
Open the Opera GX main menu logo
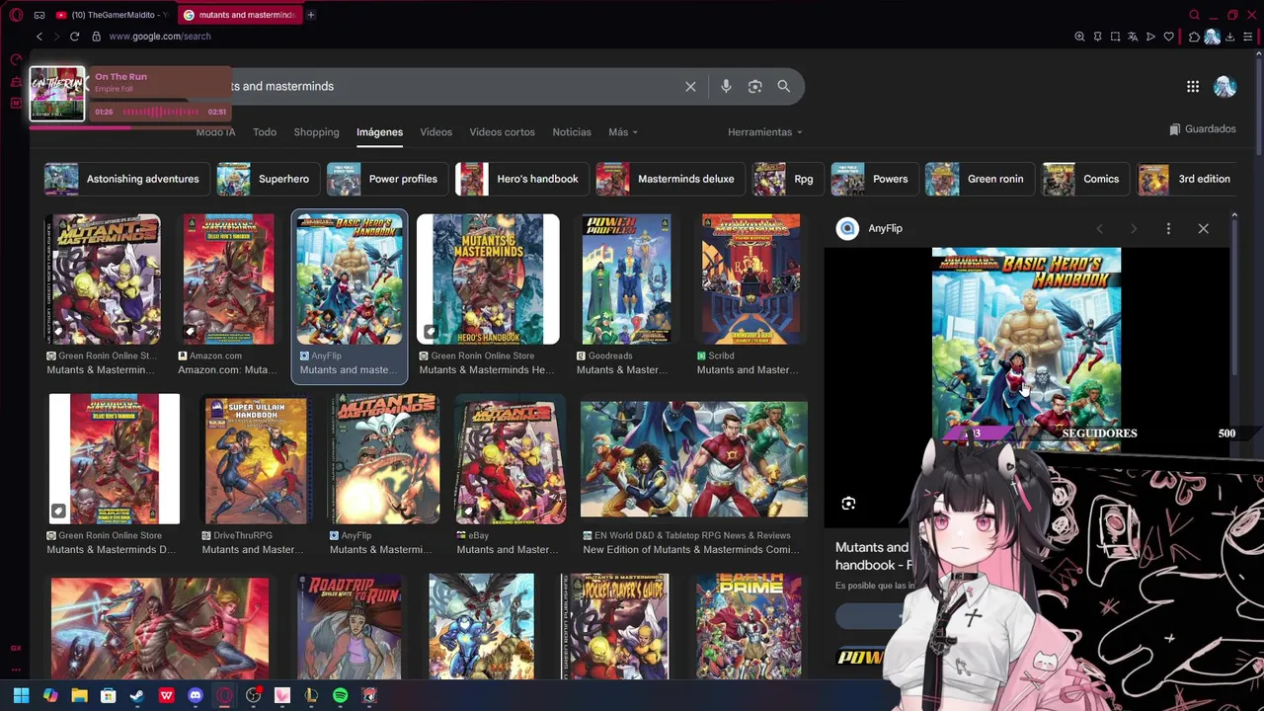(16, 15)
